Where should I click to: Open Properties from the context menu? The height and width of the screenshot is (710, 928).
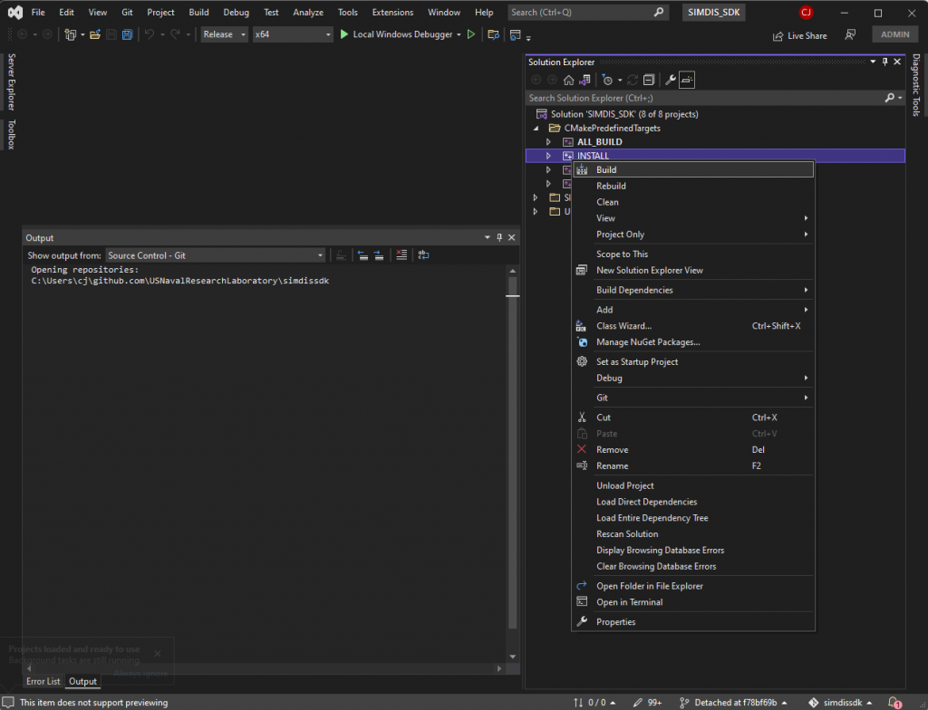coord(693,622)
